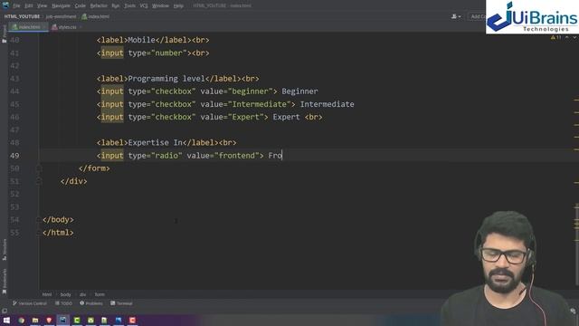579x326 pixels.
Task: Open the Bookmarks tool window sidebar
Action: pyautogui.click(x=5, y=281)
